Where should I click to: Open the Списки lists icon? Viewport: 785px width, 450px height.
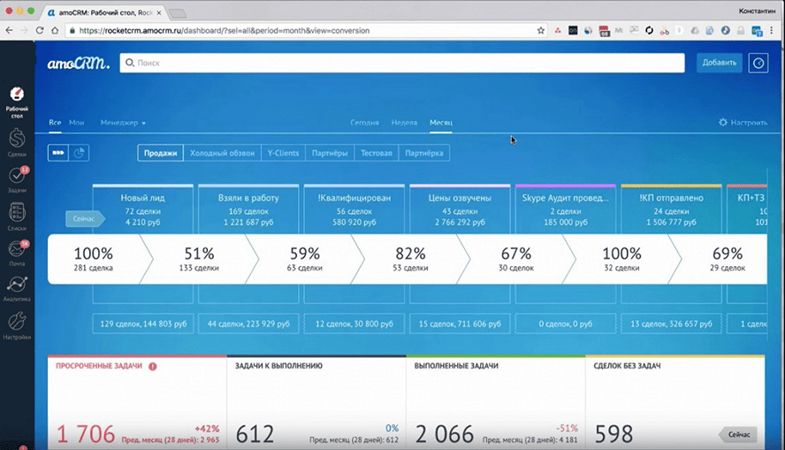pyautogui.click(x=17, y=217)
